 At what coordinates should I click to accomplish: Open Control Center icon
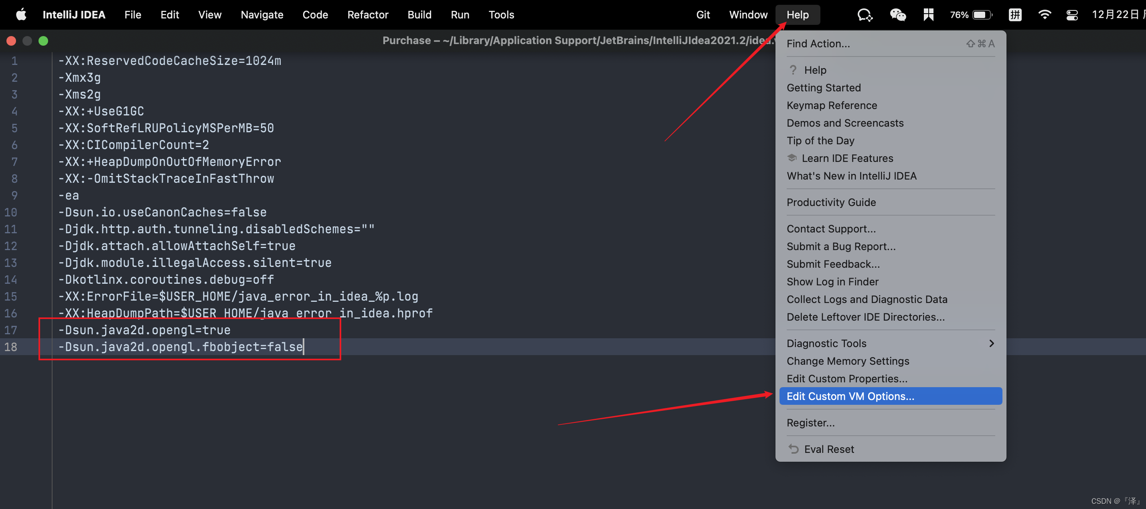(x=1072, y=15)
